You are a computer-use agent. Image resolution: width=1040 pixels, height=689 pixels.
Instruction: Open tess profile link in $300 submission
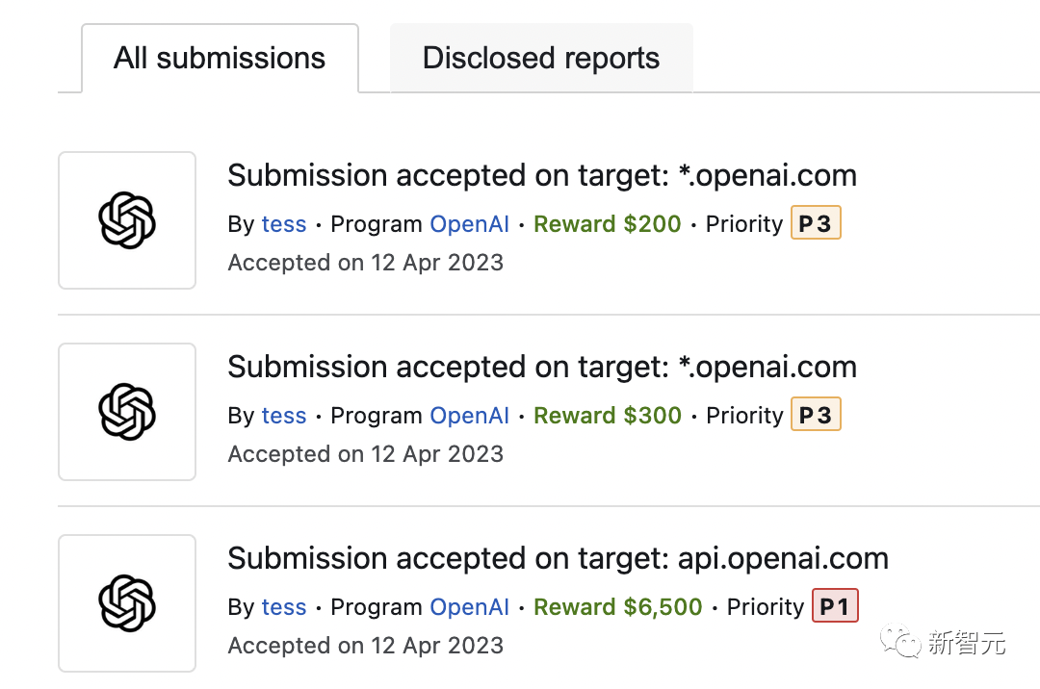tap(284, 416)
